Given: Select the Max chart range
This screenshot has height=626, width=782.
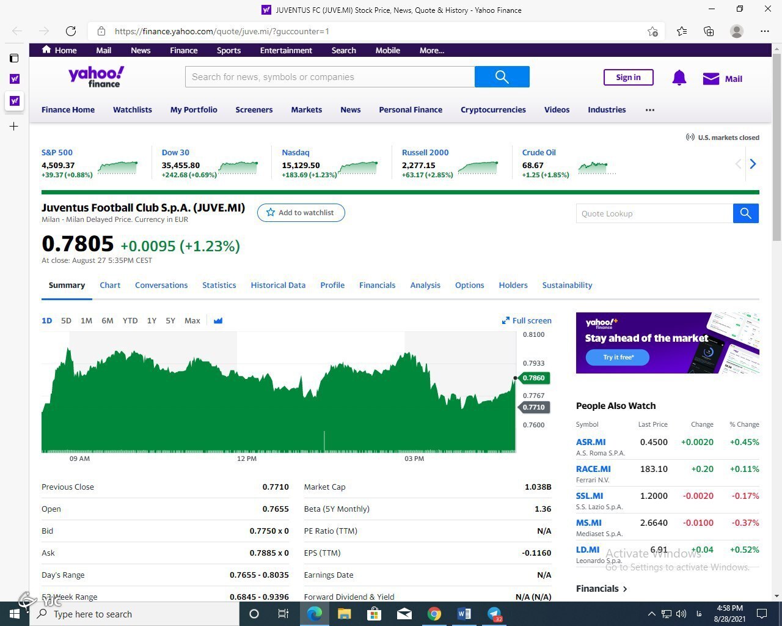Looking at the screenshot, I should [x=192, y=320].
